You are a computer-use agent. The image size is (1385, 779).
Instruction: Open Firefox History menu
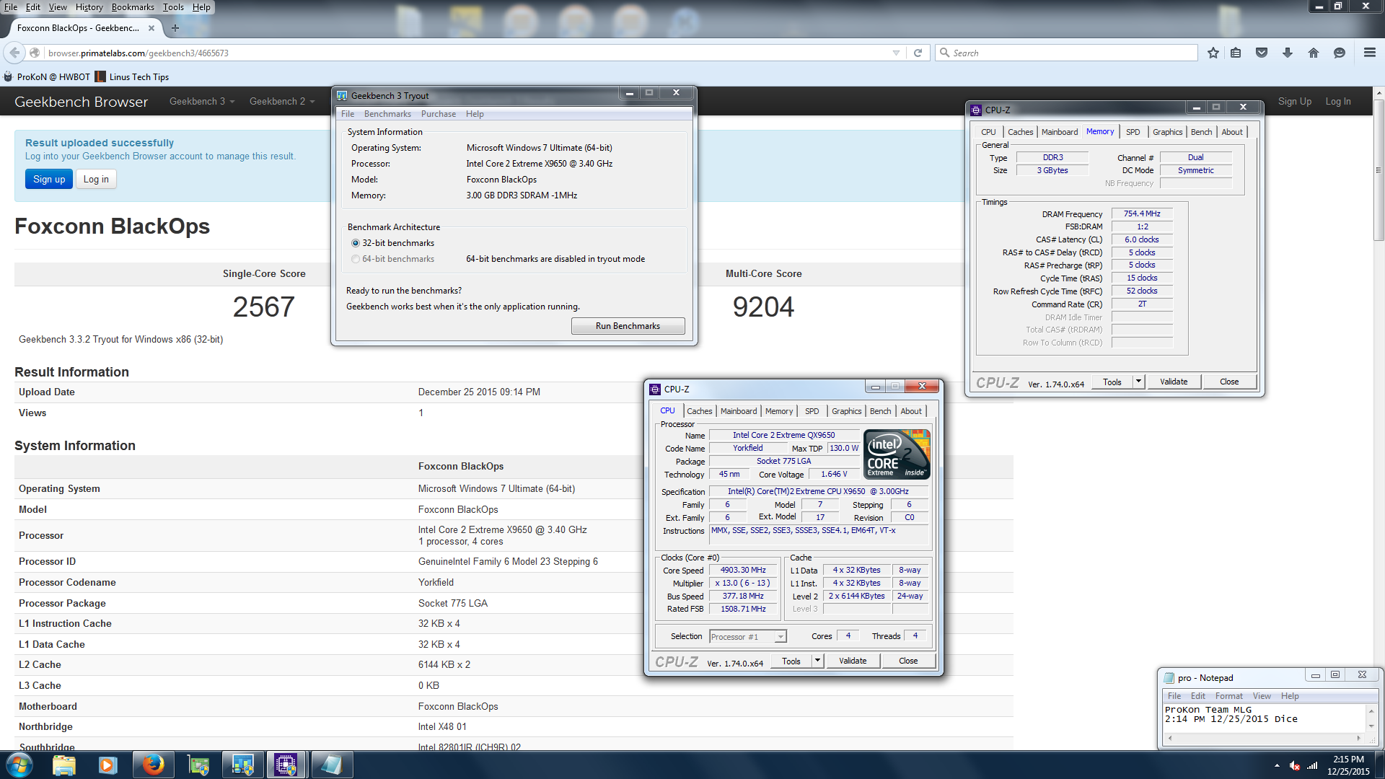89,7
